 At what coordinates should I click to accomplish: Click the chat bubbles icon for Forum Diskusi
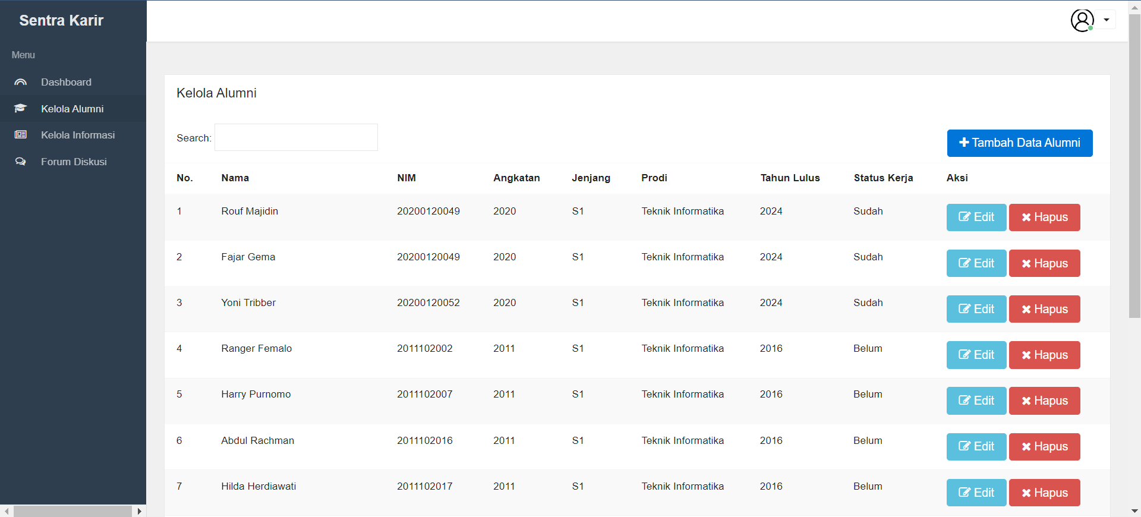(21, 162)
